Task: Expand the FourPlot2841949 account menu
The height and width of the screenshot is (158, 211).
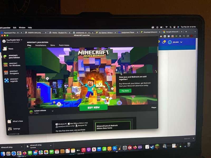Action: [x=12, y=41]
